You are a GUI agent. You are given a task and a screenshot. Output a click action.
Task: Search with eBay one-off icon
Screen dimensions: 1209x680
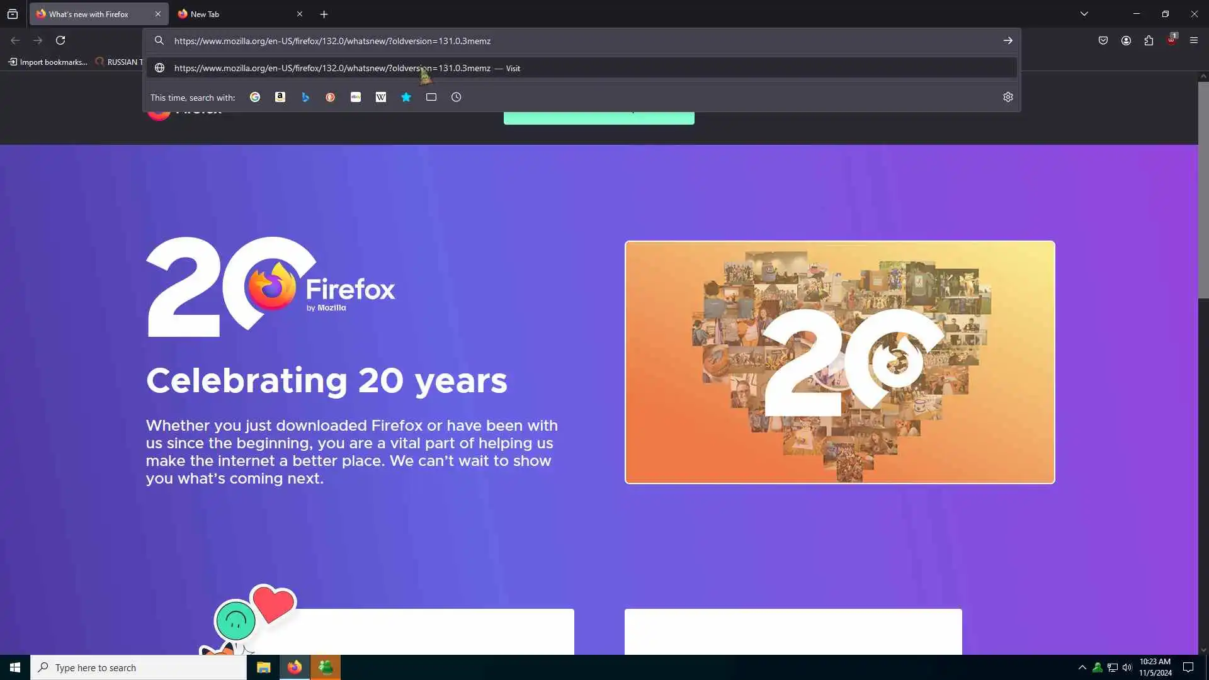(x=356, y=97)
